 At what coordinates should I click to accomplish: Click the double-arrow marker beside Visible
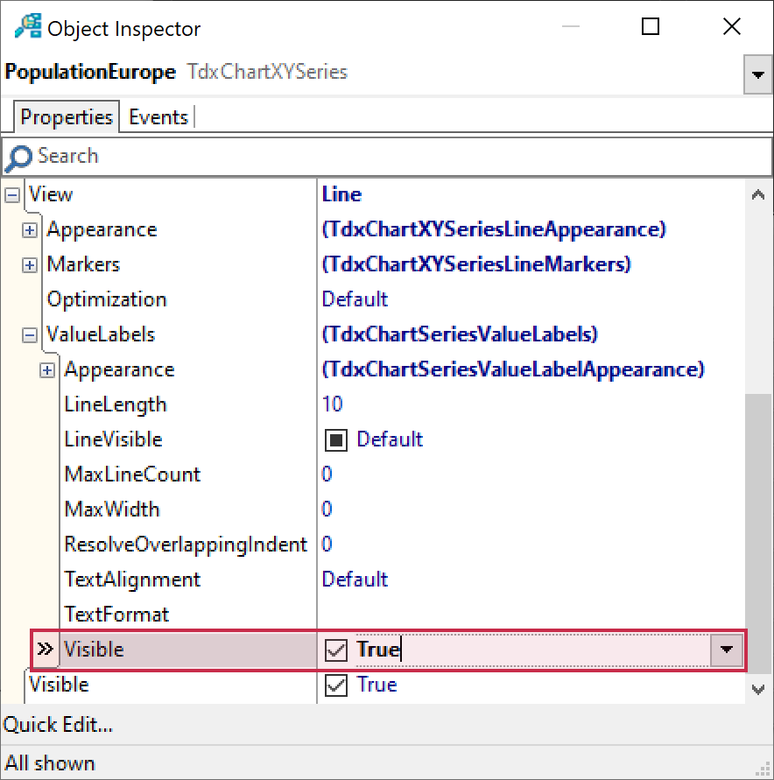44,650
